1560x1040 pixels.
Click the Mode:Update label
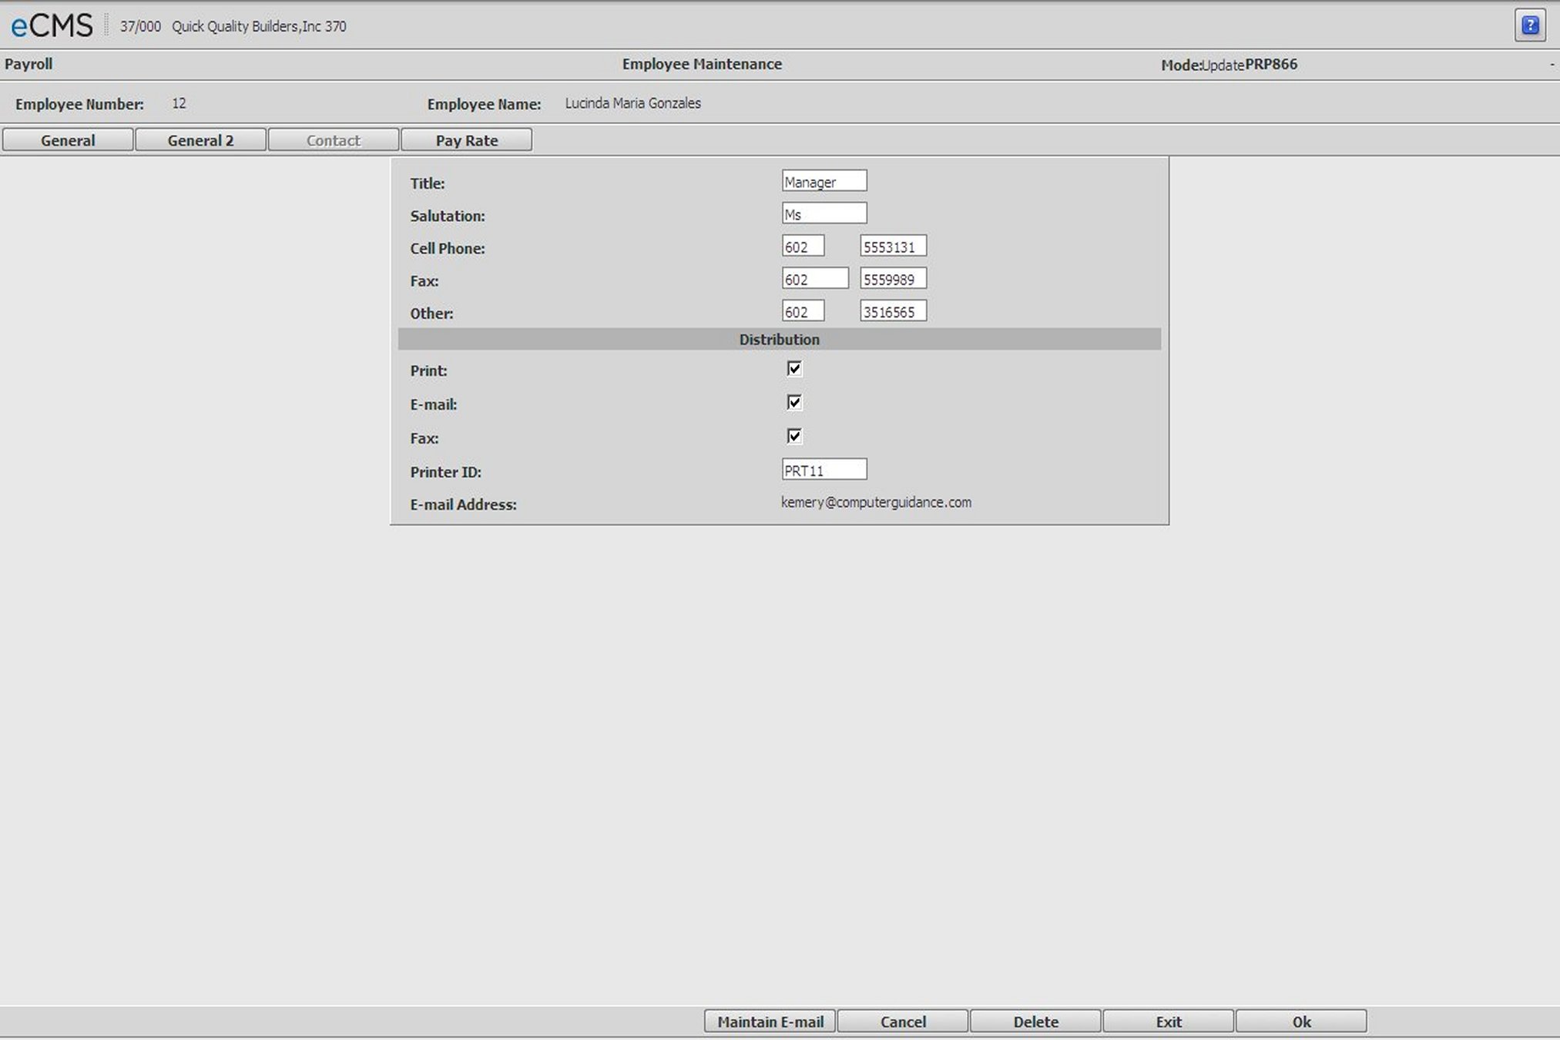coord(1203,65)
